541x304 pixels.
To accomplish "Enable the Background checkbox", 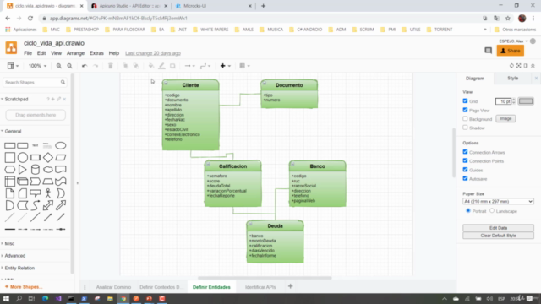I will [465, 118].
